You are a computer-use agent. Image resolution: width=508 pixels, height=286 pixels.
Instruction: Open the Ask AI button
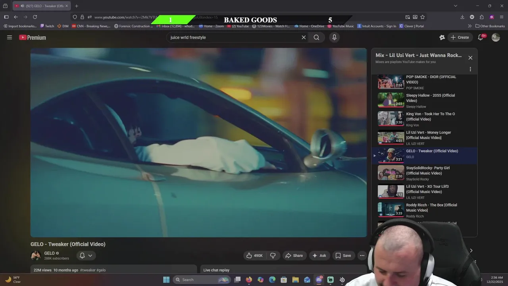(319, 255)
